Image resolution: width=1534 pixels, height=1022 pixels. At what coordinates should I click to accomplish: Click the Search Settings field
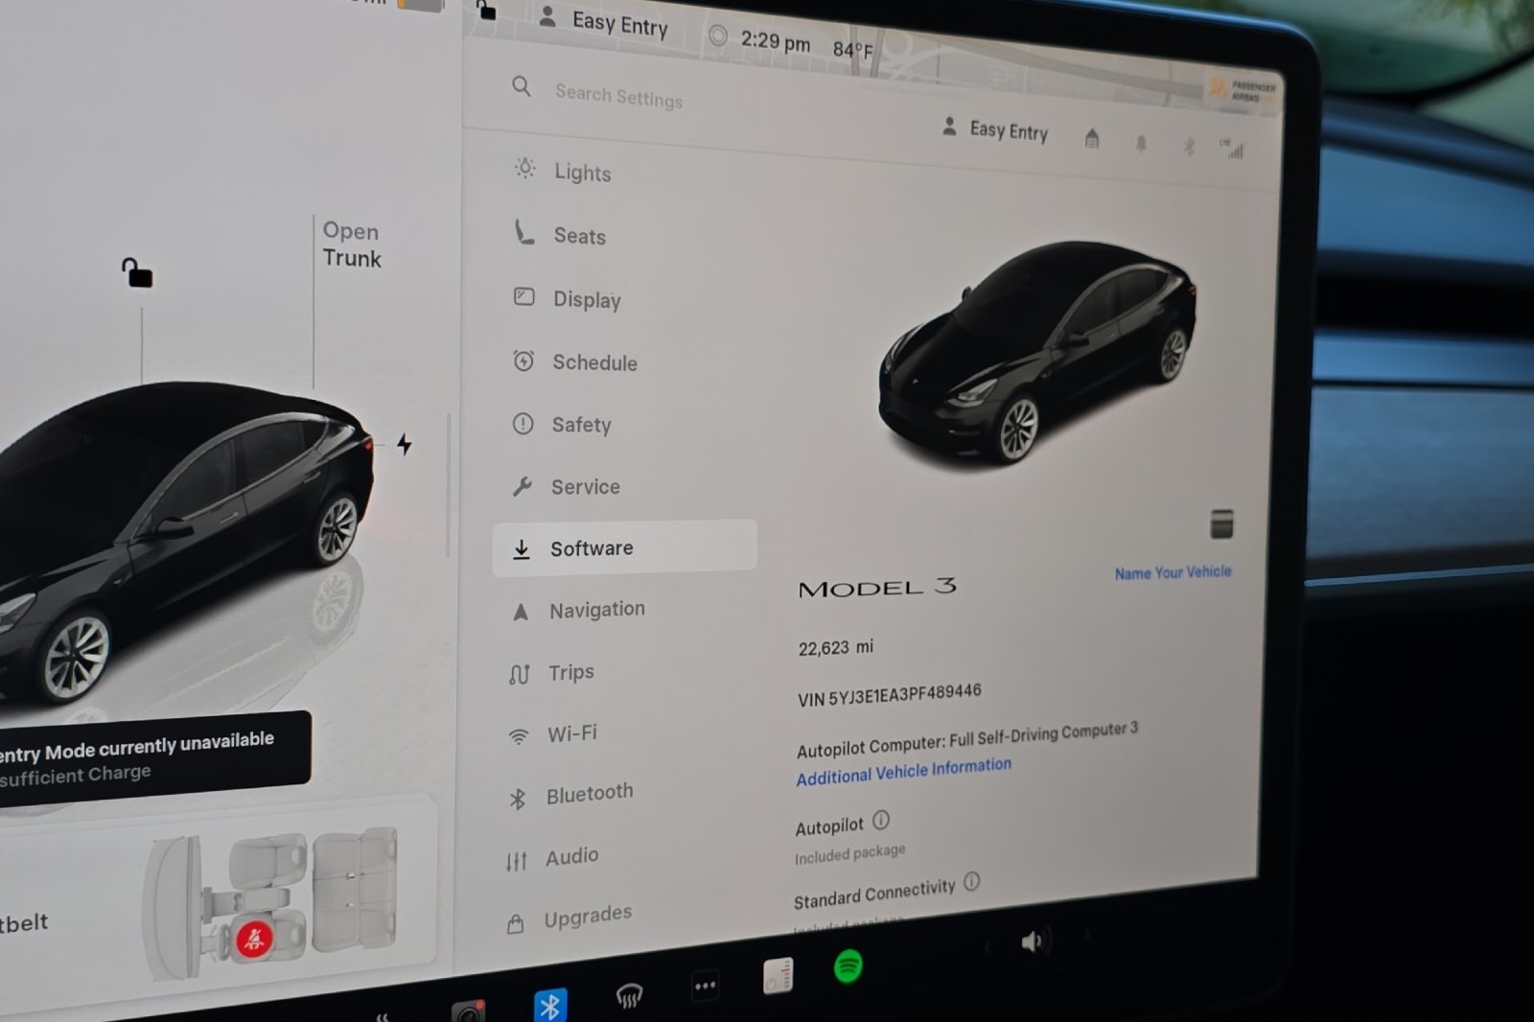tap(619, 95)
